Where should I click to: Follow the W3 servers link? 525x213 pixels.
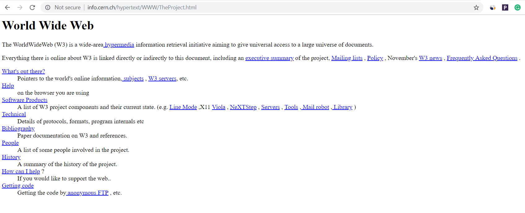[x=162, y=79]
